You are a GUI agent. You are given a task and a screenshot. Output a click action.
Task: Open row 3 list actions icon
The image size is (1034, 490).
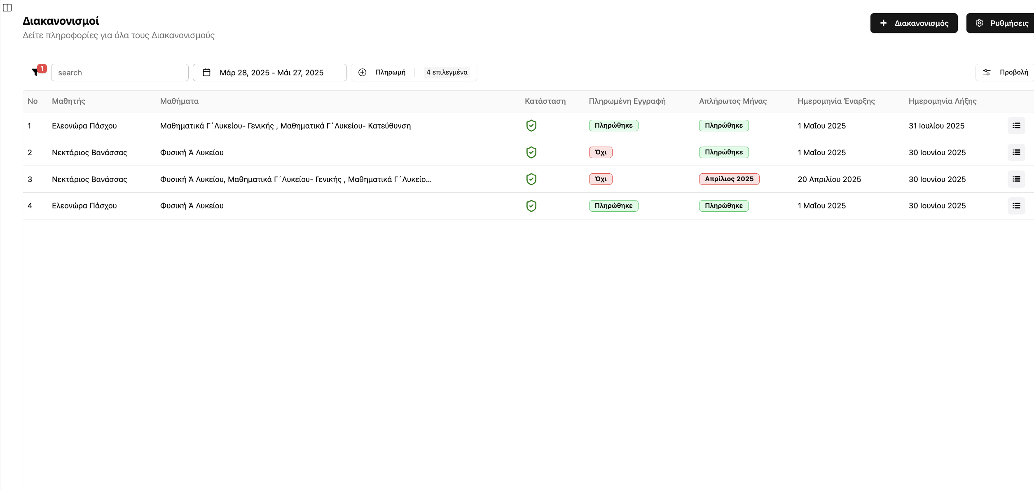click(x=1016, y=179)
